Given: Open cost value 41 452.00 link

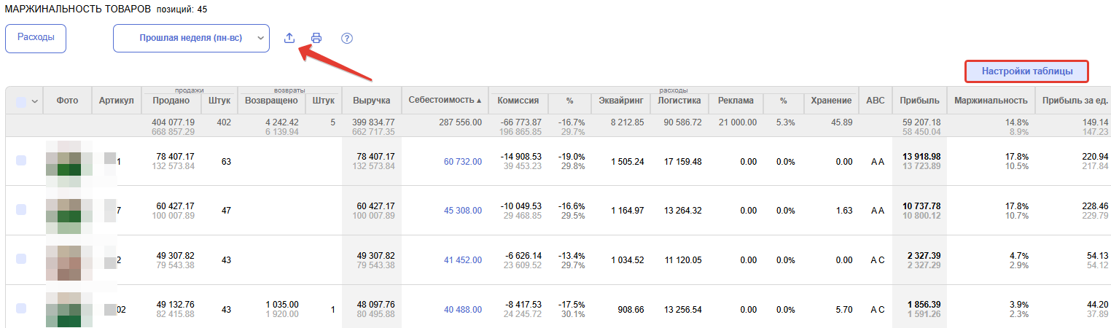Looking at the screenshot, I should click(462, 260).
